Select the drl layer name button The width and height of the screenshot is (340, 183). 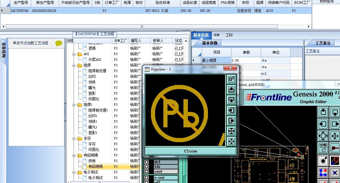point(166,162)
